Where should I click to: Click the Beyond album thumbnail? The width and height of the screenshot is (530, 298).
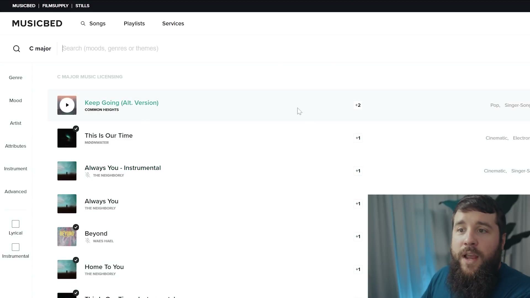(x=67, y=237)
